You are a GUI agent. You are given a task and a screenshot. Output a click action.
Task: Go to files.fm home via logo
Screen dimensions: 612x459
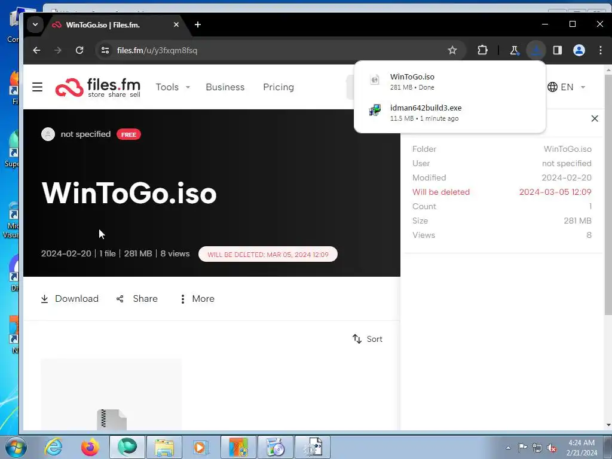point(98,87)
